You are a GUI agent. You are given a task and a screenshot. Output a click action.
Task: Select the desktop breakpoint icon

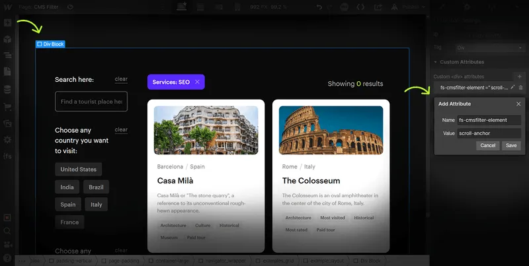(182, 7)
